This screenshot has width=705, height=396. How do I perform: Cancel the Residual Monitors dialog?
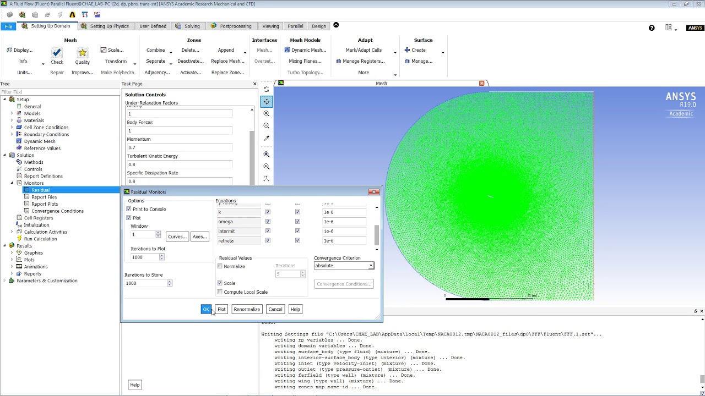[275, 309]
